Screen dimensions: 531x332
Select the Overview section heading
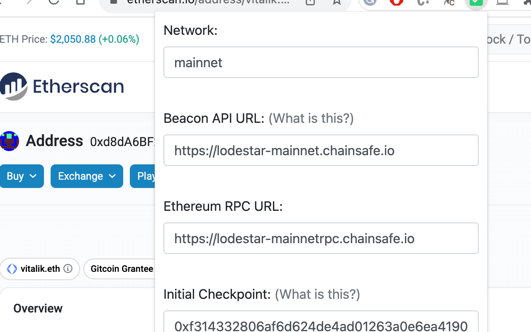click(38, 308)
